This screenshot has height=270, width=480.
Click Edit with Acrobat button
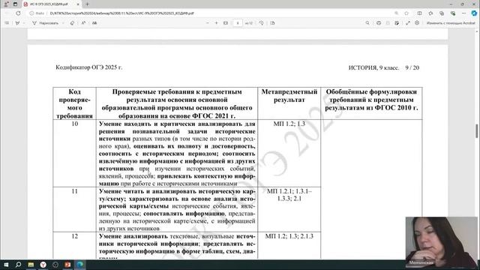(x=451, y=23)
